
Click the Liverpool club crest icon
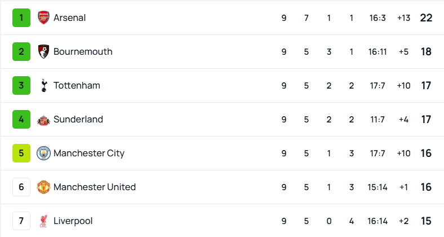(x=43, y=221)
